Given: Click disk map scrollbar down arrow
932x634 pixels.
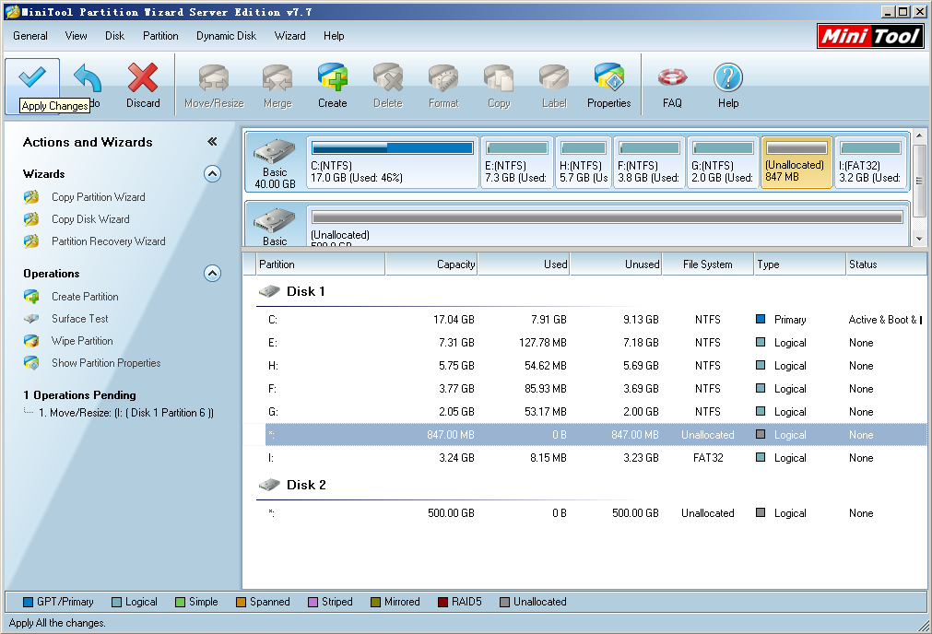Looking at the screenshot, I should click(919, 239).
